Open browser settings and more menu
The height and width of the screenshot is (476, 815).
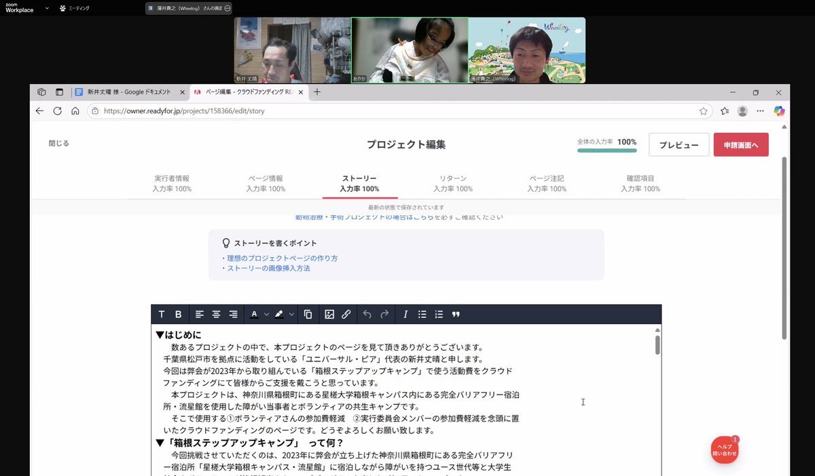pos(761,111)
